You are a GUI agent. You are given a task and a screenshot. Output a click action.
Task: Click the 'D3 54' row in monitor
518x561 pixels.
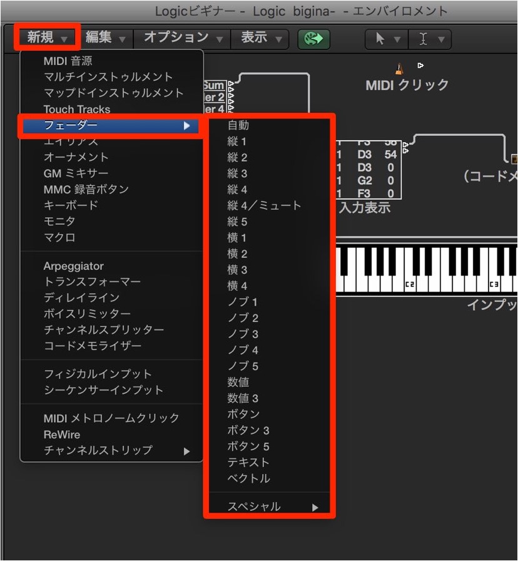pos(368,155)
